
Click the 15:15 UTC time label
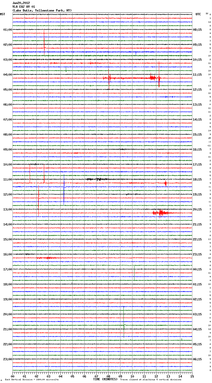pos(197,135)
